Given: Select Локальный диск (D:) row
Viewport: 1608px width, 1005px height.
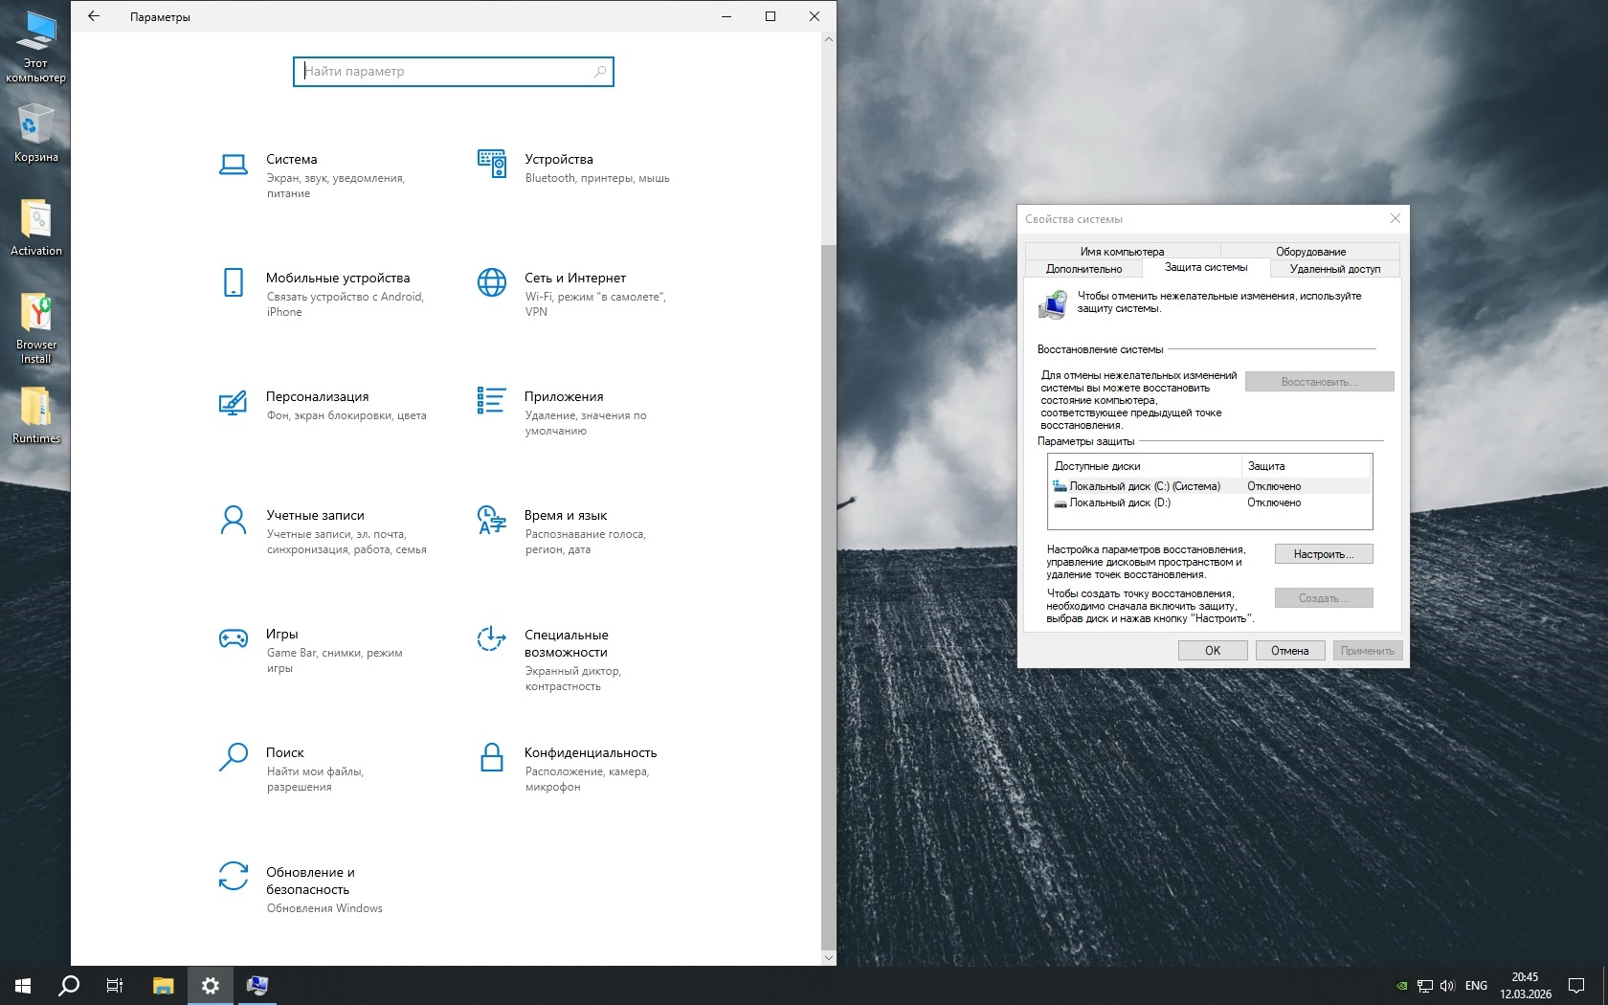Looking at the screenshot, I should [x=1212, y=502].
